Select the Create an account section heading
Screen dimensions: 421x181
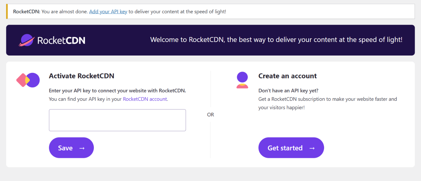tap(287, 76)
